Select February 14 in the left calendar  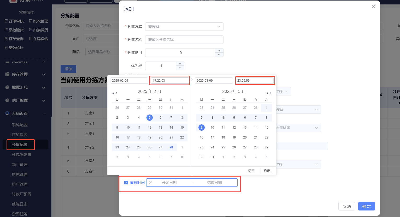tap(171, 128)
